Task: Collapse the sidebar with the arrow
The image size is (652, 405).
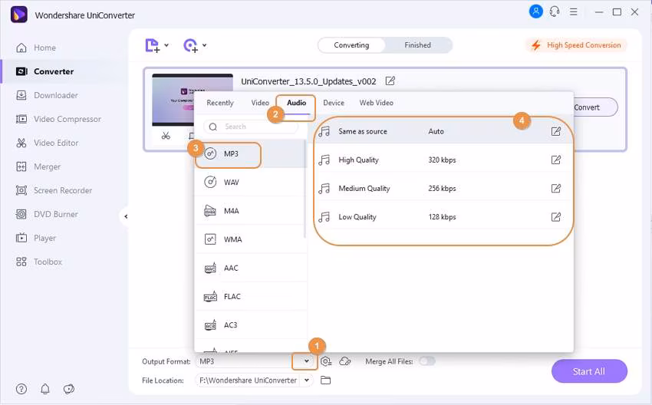Action: pos(126,216)
